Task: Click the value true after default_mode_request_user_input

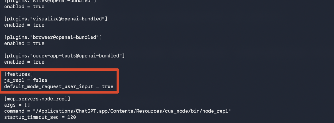Action: 107,86
